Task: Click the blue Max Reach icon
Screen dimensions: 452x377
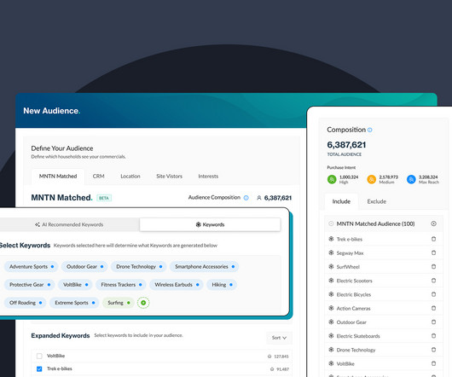Action: 411,179
